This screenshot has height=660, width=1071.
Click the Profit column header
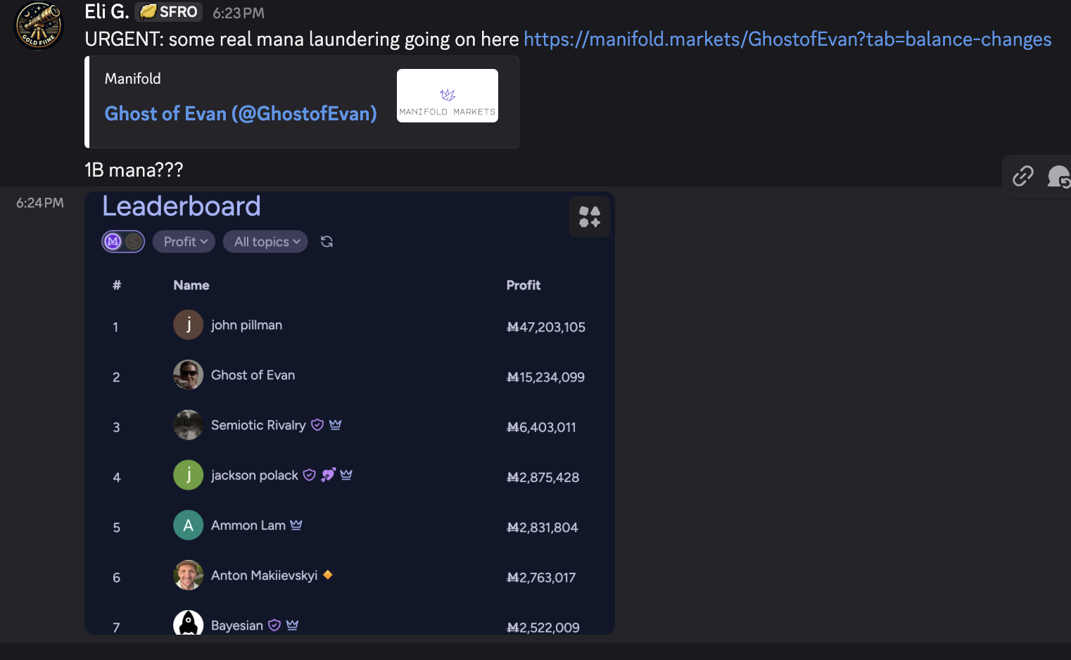click(524, 285)
